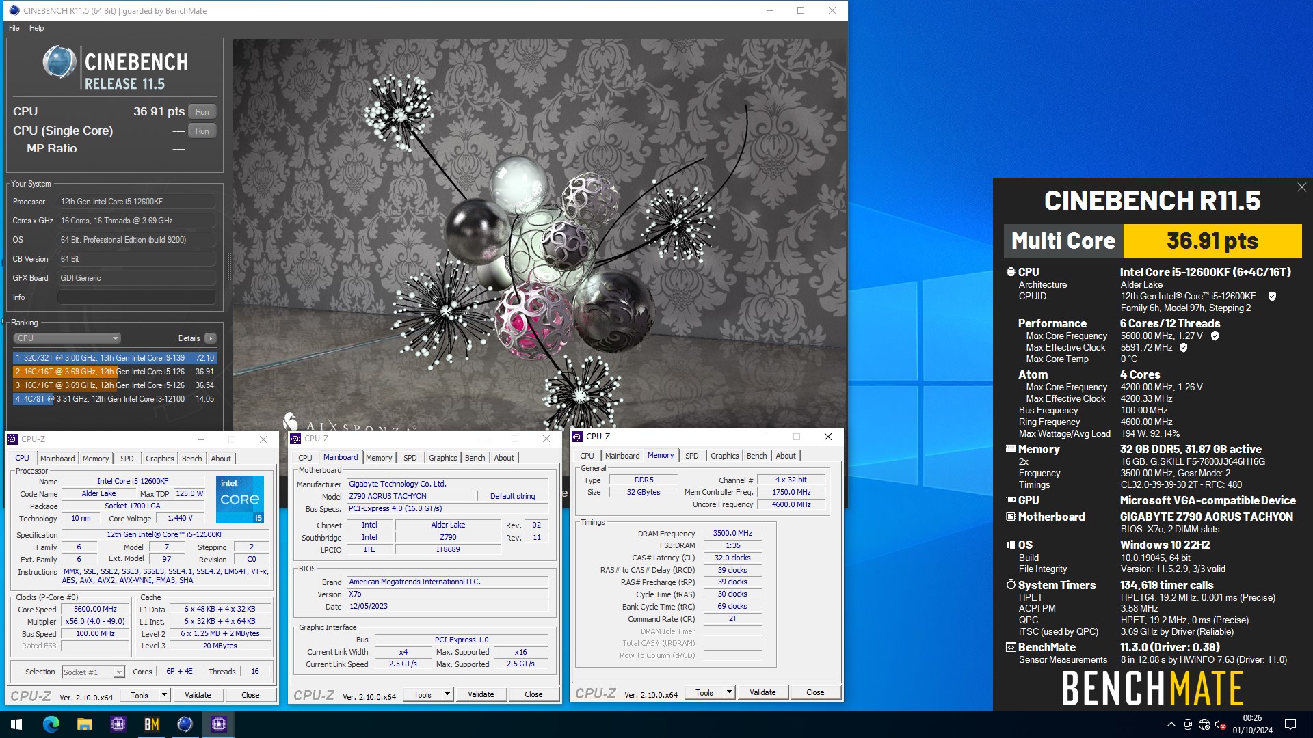Click the Z790 AORUS TACHYON model field

(411, 496)
